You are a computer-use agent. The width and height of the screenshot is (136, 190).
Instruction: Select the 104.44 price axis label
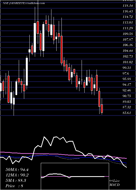pyautogui.click(x=128, y=51)
